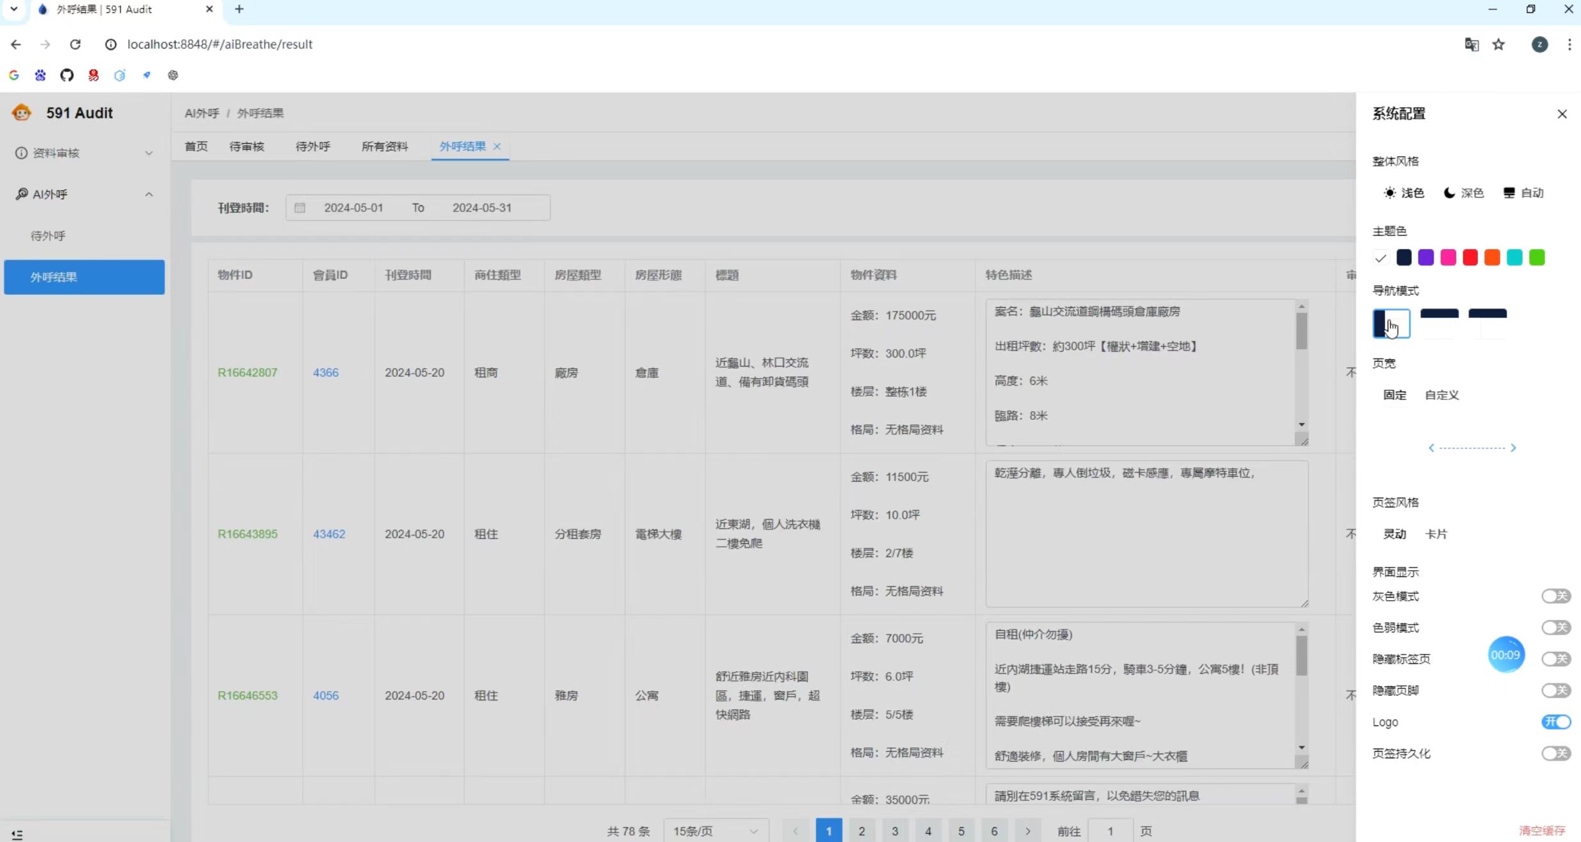Select the 自动 auto theme option

[x=1523, y=193]
